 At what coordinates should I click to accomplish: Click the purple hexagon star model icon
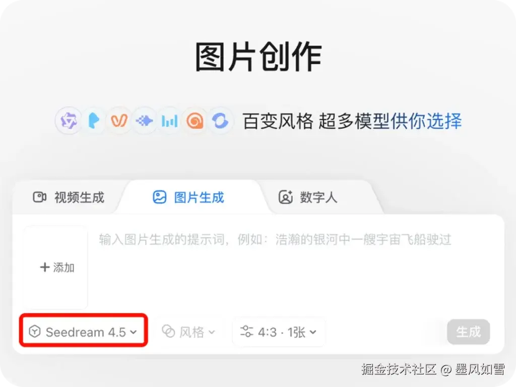[x=68, y=121]
